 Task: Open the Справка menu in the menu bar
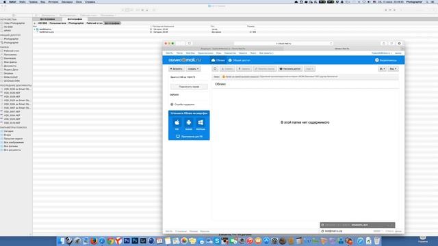90,1
